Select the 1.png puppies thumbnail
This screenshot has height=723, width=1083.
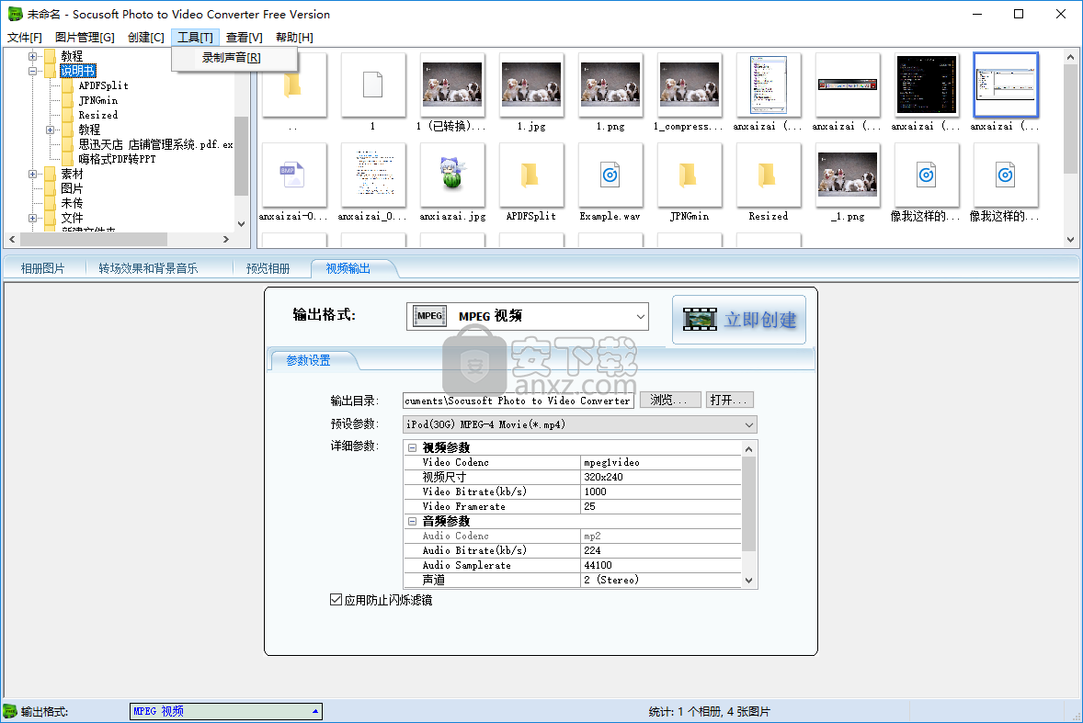click(610, 85)
